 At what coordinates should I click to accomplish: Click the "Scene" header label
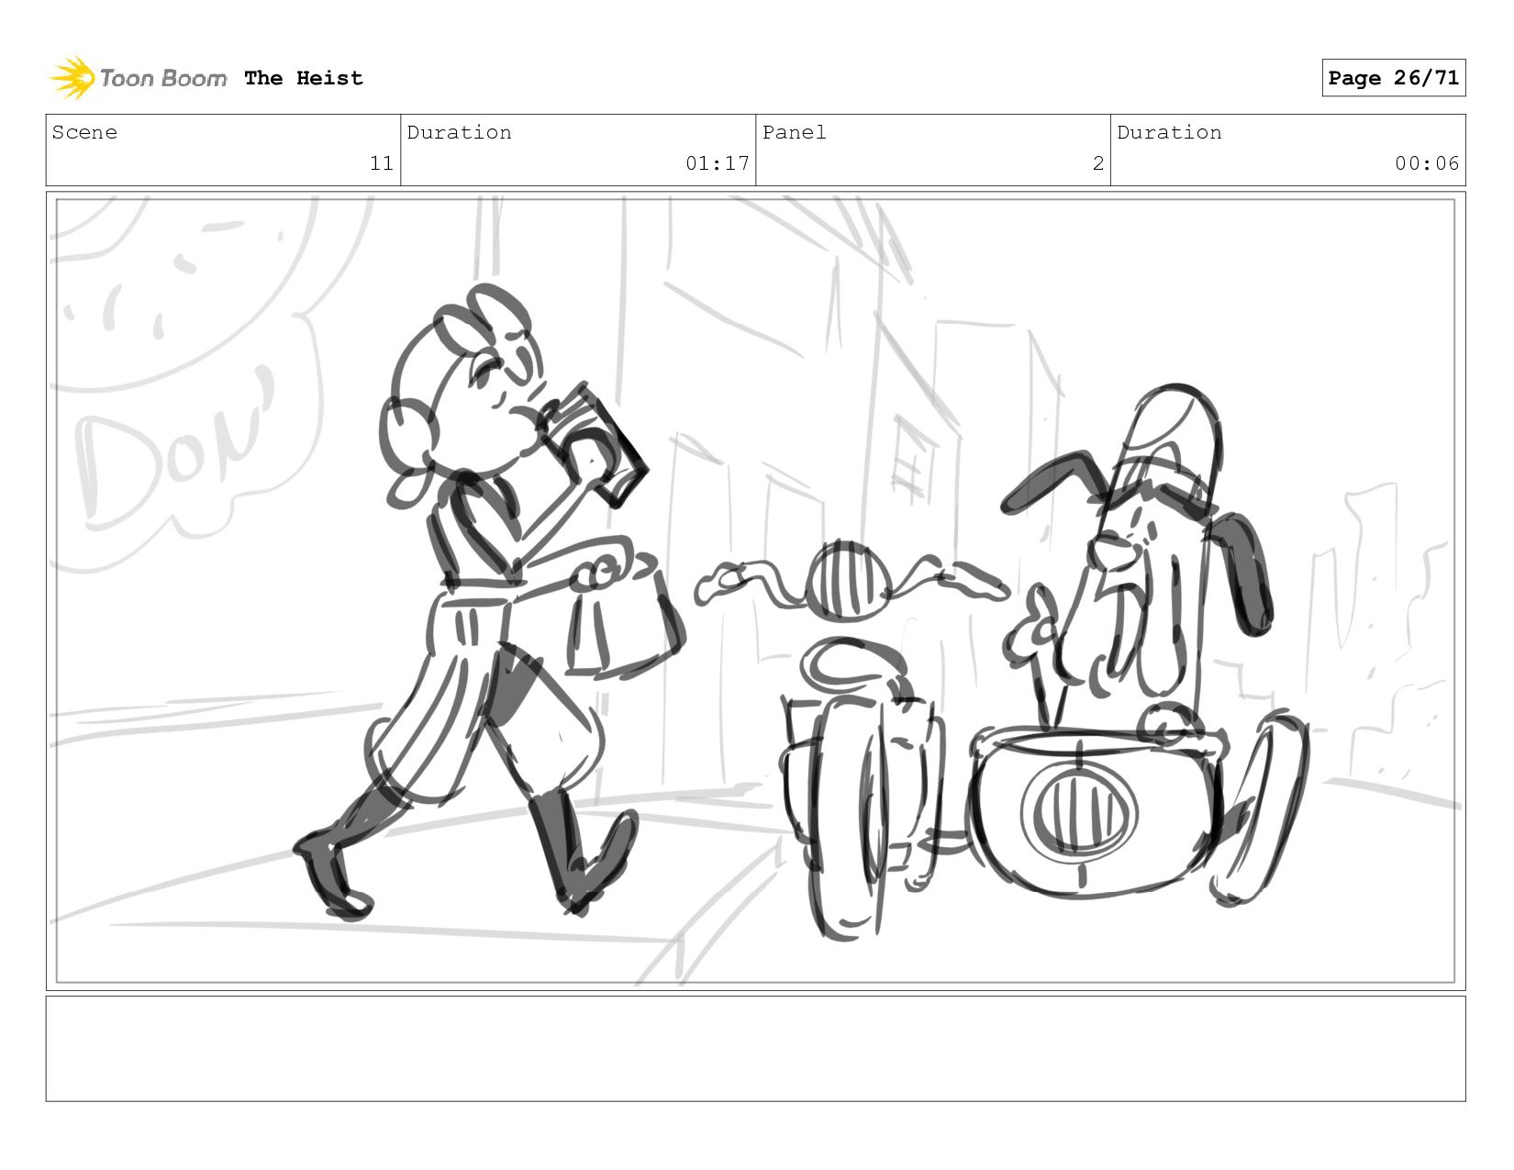click(x=84, y=132)
